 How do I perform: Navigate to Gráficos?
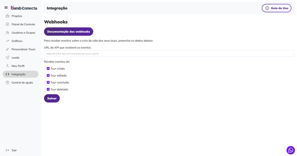tap(20, 41)
